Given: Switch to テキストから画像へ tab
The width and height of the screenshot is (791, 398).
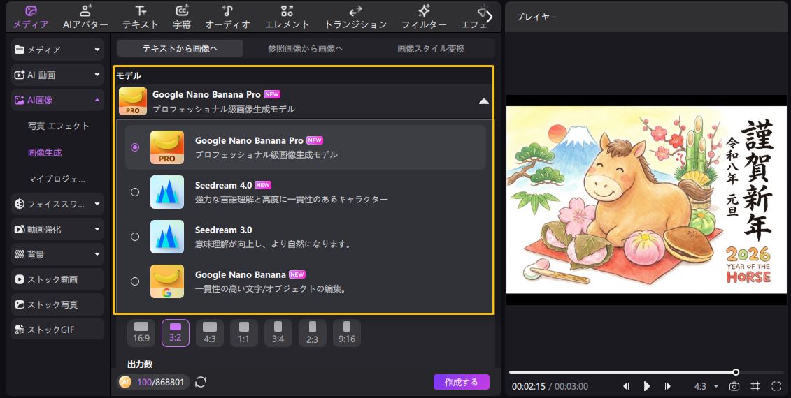Looking at the screenshot, I should tap(180, 48).
